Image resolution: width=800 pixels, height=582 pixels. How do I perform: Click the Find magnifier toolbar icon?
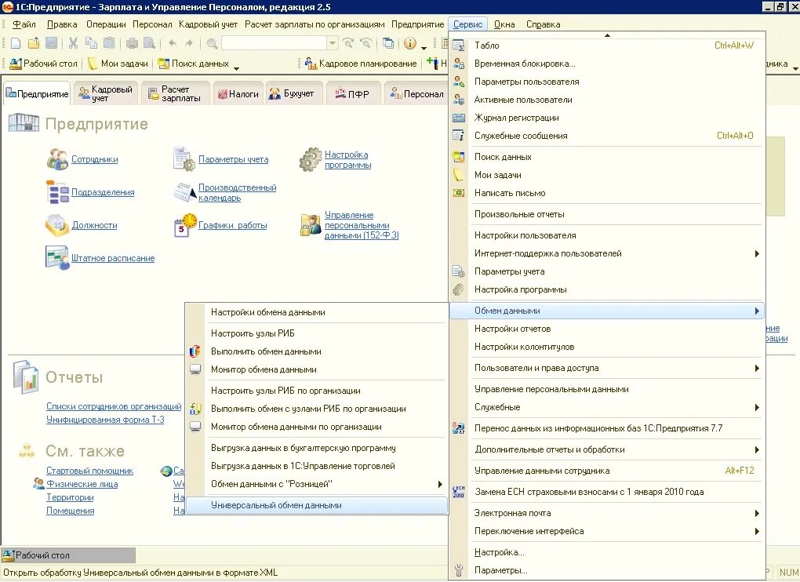tap(213, 43)
